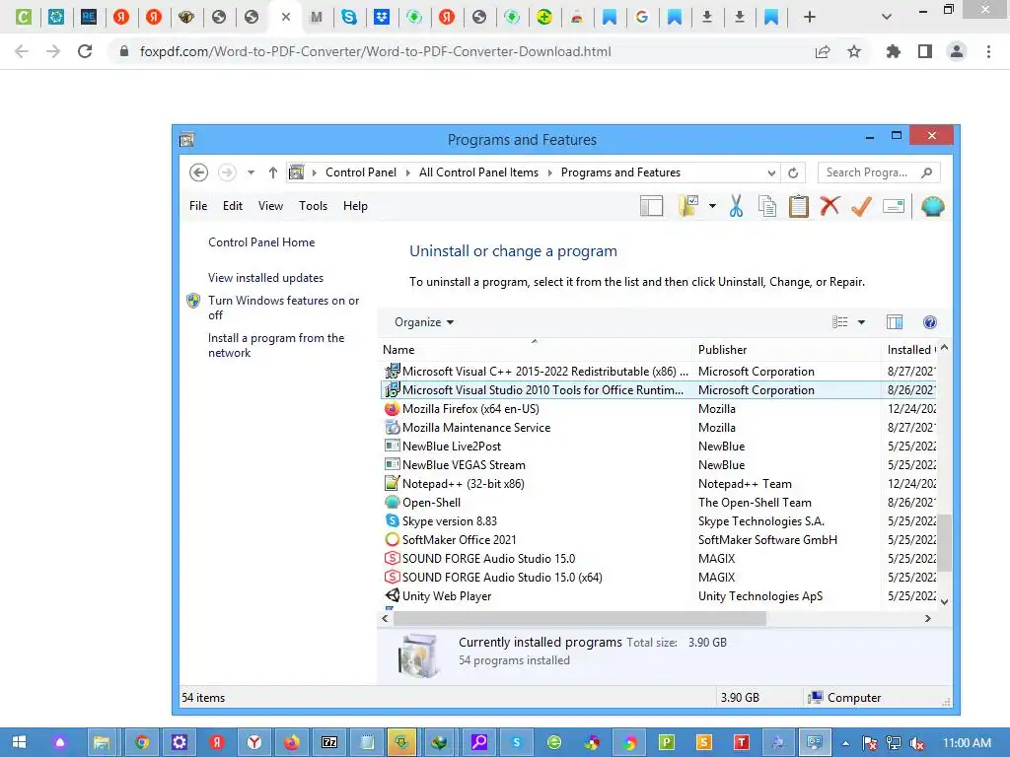Reload the Chrome page
1010x757 pixels.
pyautogui.click(x=85, y=51)
